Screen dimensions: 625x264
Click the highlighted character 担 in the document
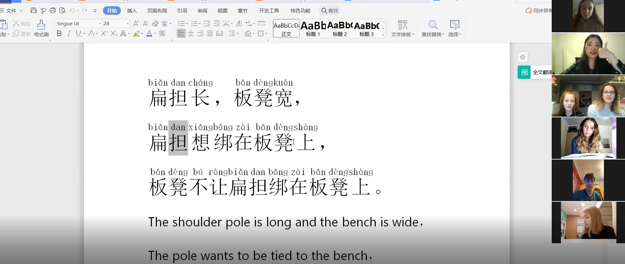(x=178, y=143)
